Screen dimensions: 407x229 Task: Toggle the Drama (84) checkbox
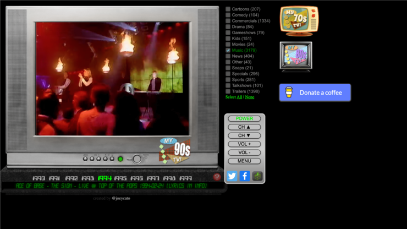(x=228, y=27)
